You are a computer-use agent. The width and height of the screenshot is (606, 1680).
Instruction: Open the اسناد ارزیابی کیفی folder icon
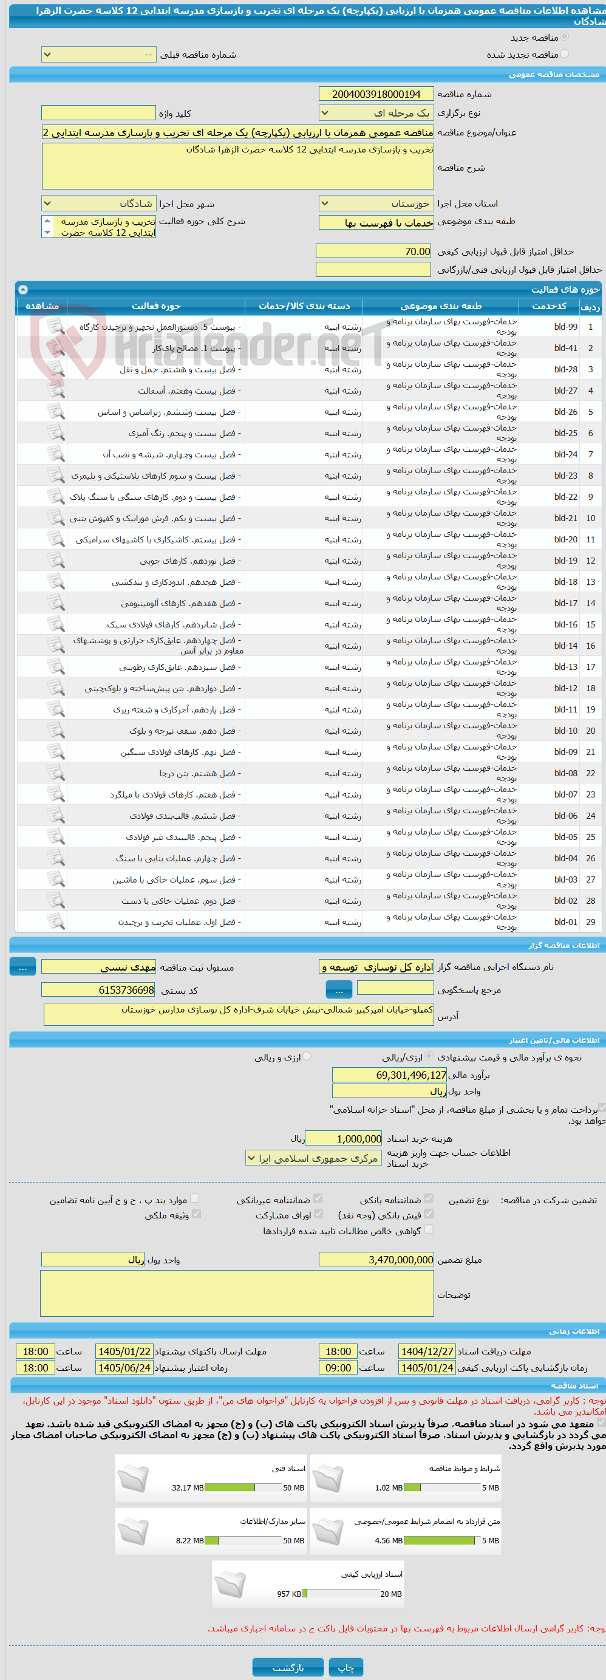point(230,1583)
